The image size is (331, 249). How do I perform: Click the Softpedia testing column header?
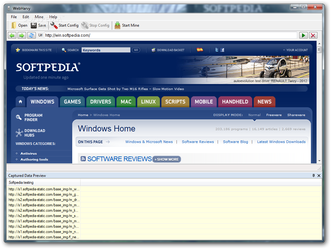tap(43, 183)
